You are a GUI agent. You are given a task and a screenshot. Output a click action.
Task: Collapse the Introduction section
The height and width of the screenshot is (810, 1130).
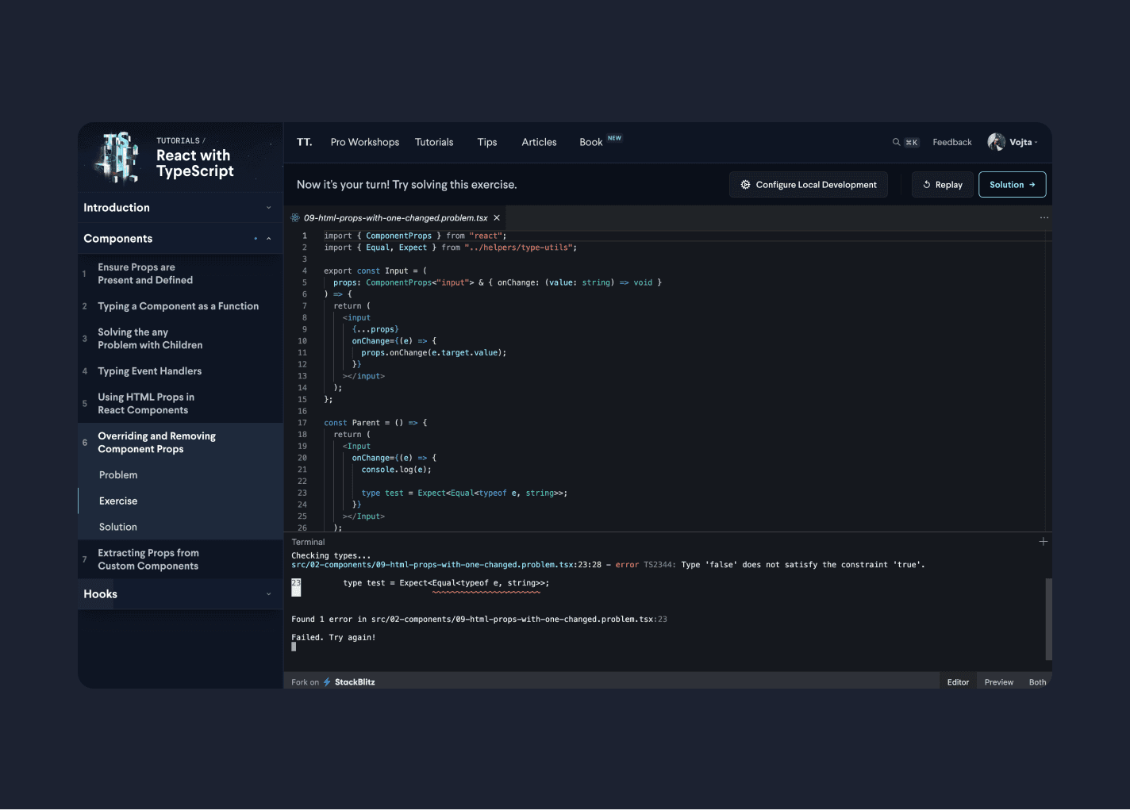(268, 207)
